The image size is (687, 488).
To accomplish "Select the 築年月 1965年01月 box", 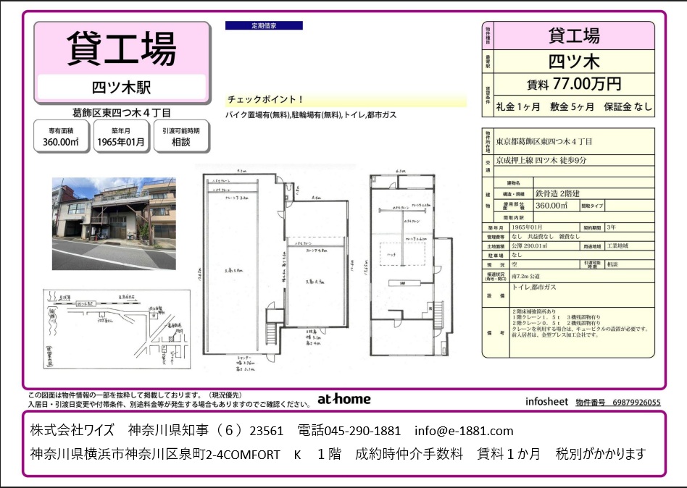I will (121, 136).
